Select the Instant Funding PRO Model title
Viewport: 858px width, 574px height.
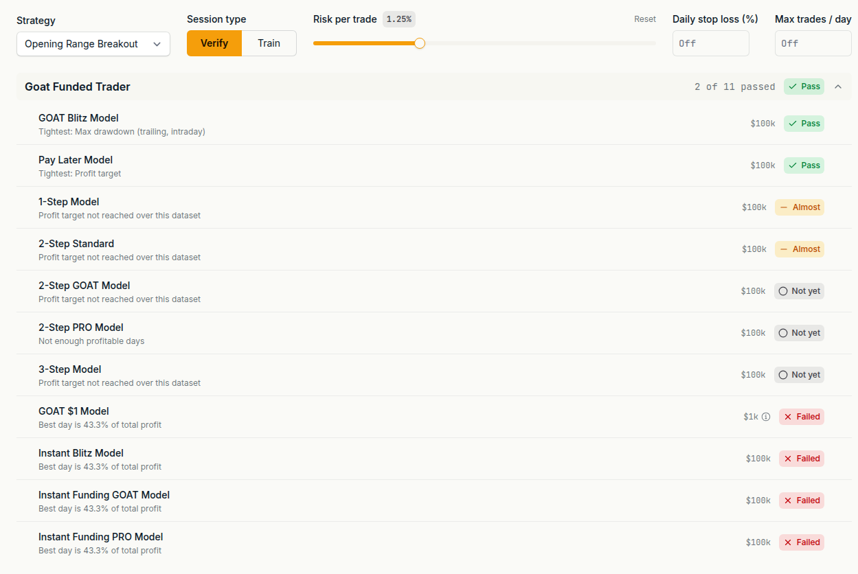[x=101, y=537]
